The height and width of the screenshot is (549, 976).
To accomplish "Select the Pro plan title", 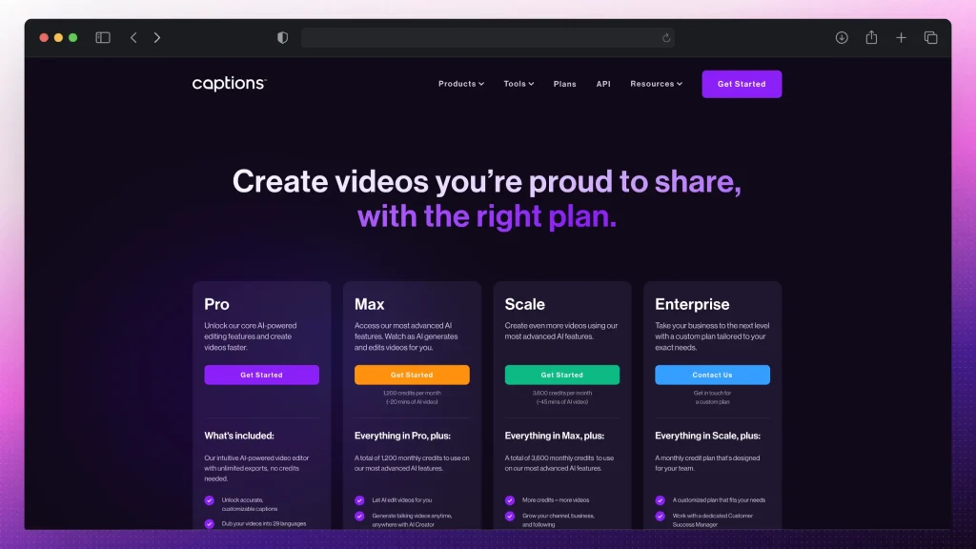I will pos(216,304).
